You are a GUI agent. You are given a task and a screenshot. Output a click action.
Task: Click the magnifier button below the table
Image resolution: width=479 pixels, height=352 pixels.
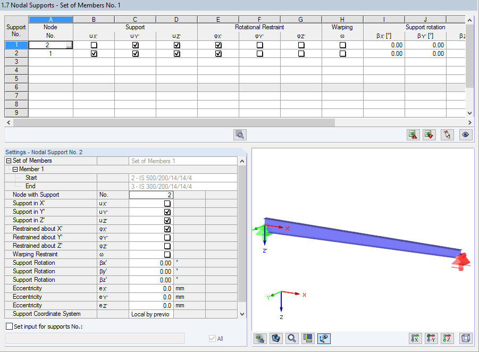point(239,135)
